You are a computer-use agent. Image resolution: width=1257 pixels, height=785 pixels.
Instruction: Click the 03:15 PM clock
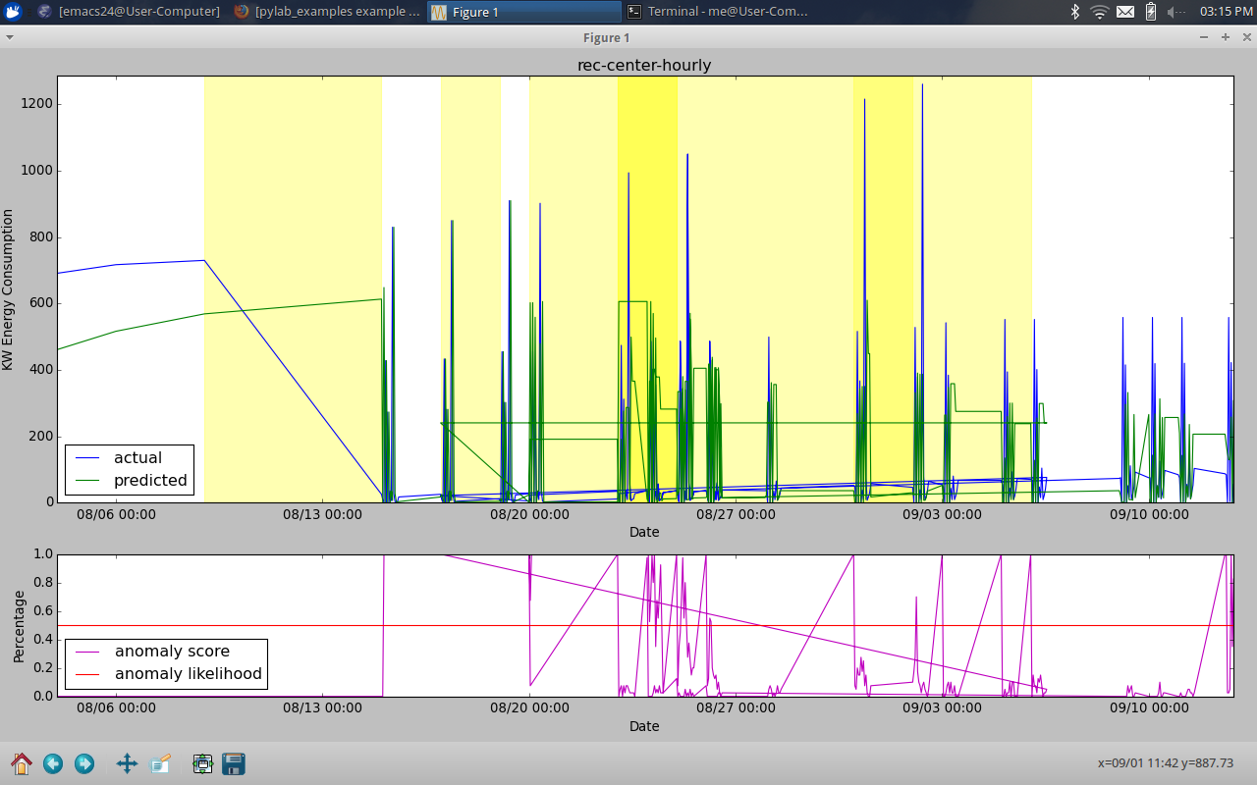(1226, 12)
